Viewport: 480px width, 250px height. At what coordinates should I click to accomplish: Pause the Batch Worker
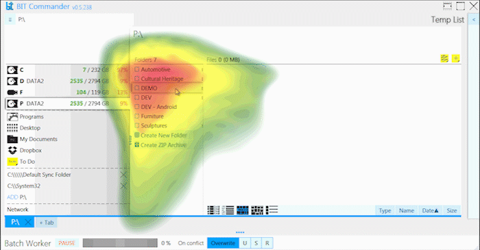tap(67, 243)
